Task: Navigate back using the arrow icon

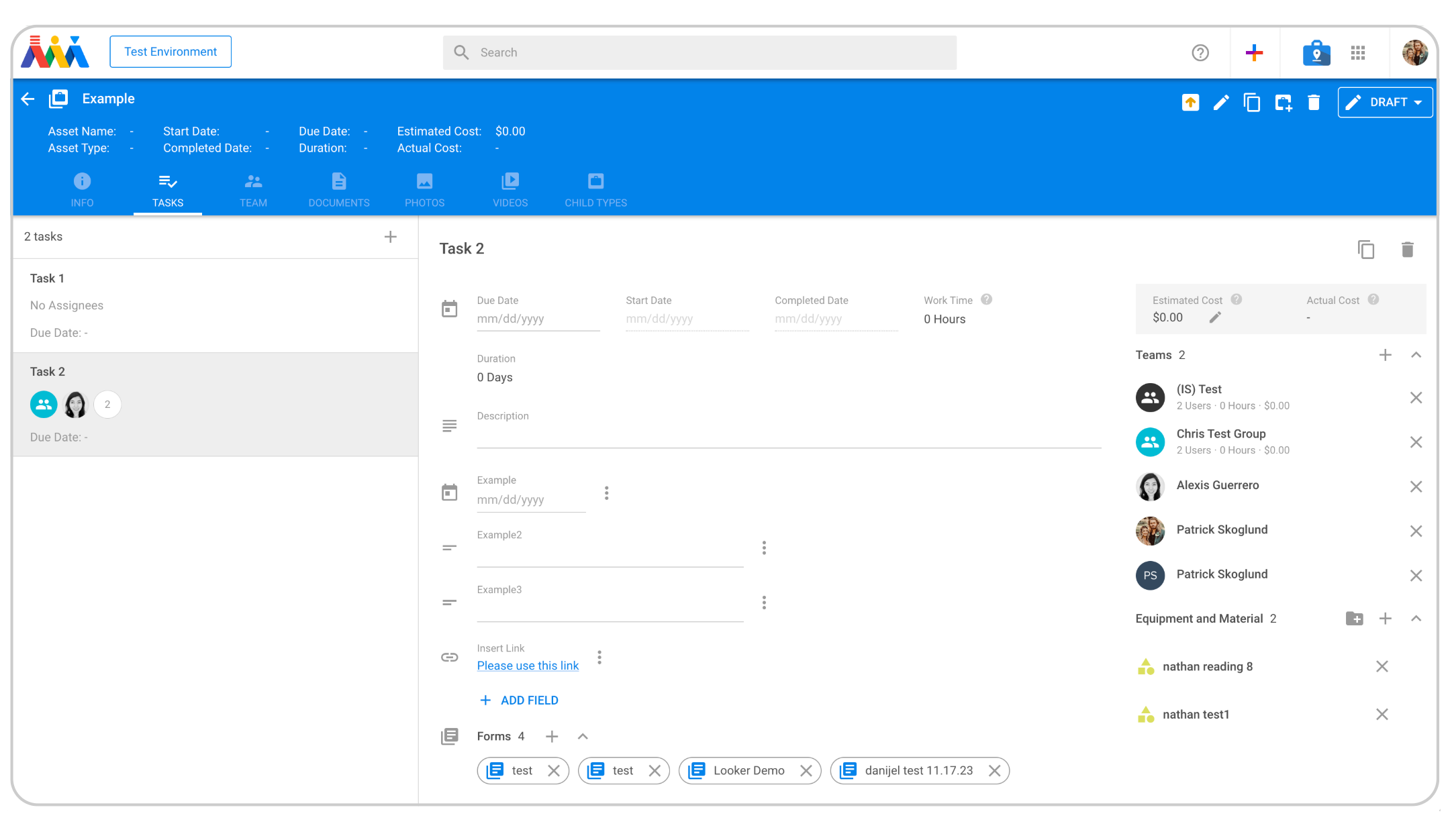Action: coord(27,99)
